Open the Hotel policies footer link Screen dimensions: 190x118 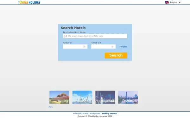[95, 113]
